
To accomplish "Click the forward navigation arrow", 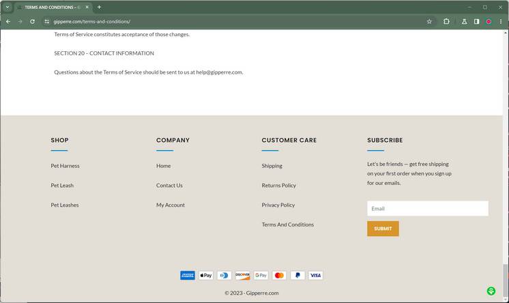I will point(20,21).
